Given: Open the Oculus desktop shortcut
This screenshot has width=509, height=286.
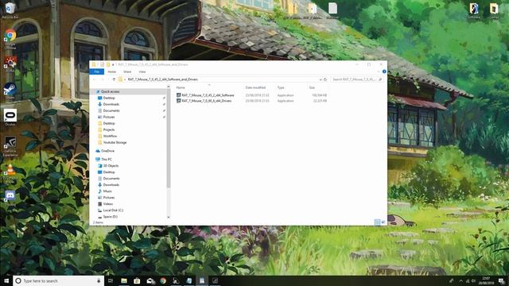Looking at the screenshot, I should [x=10, y=118].
